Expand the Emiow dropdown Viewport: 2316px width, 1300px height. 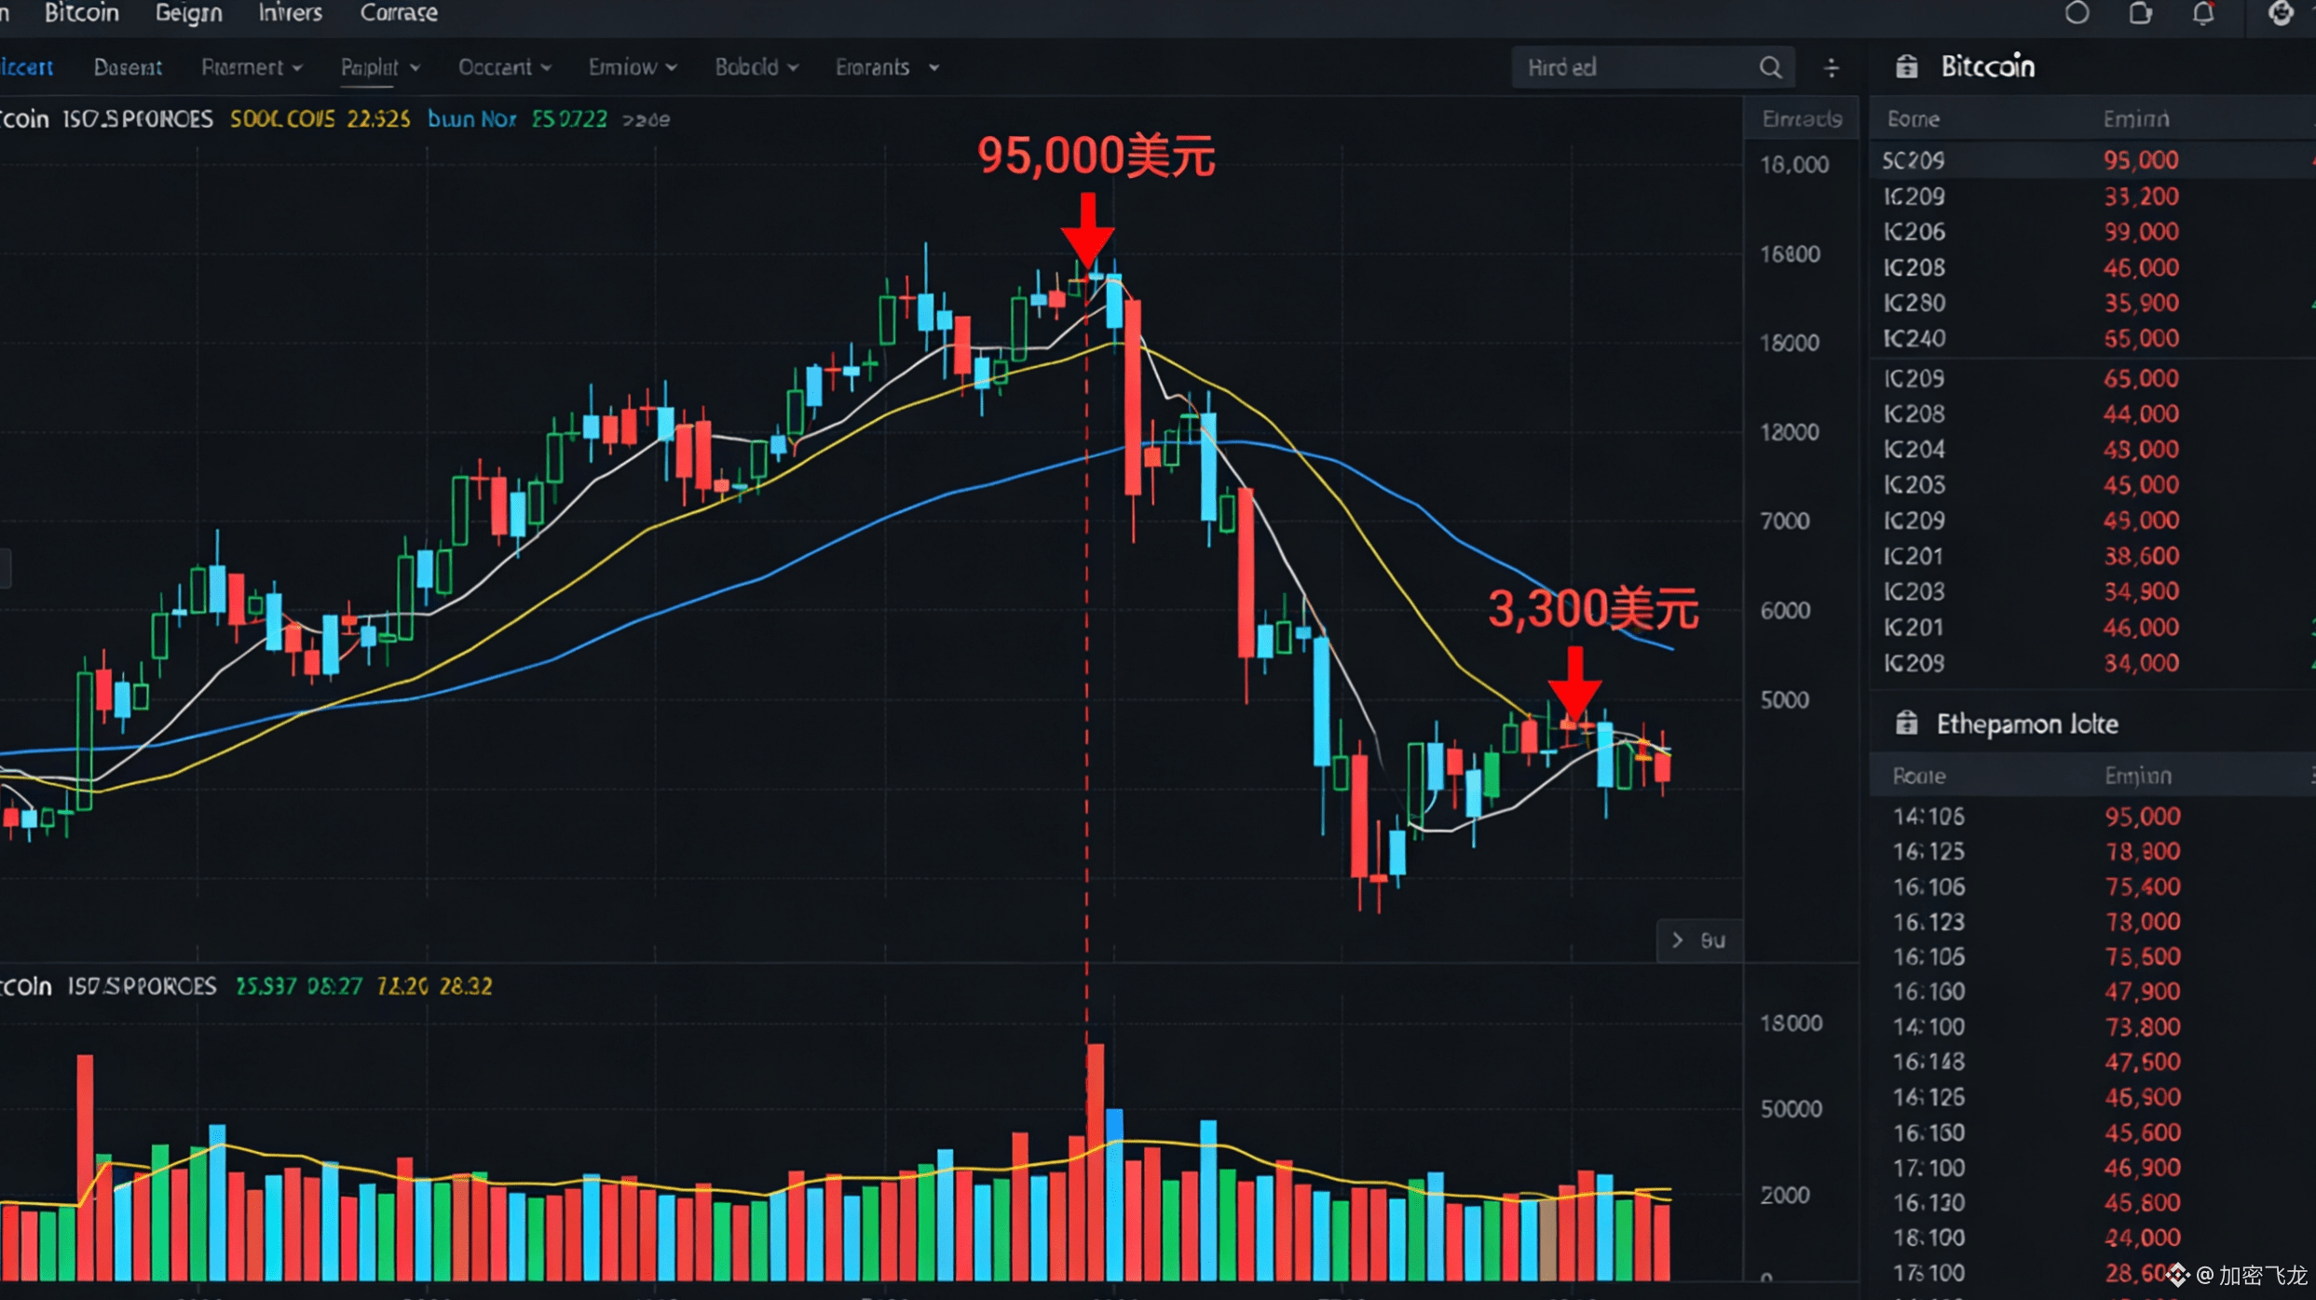pos(632,68)
